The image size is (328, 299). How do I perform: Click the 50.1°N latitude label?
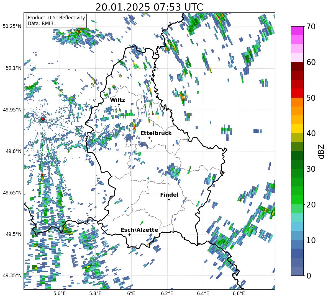(x=14, y=68)
